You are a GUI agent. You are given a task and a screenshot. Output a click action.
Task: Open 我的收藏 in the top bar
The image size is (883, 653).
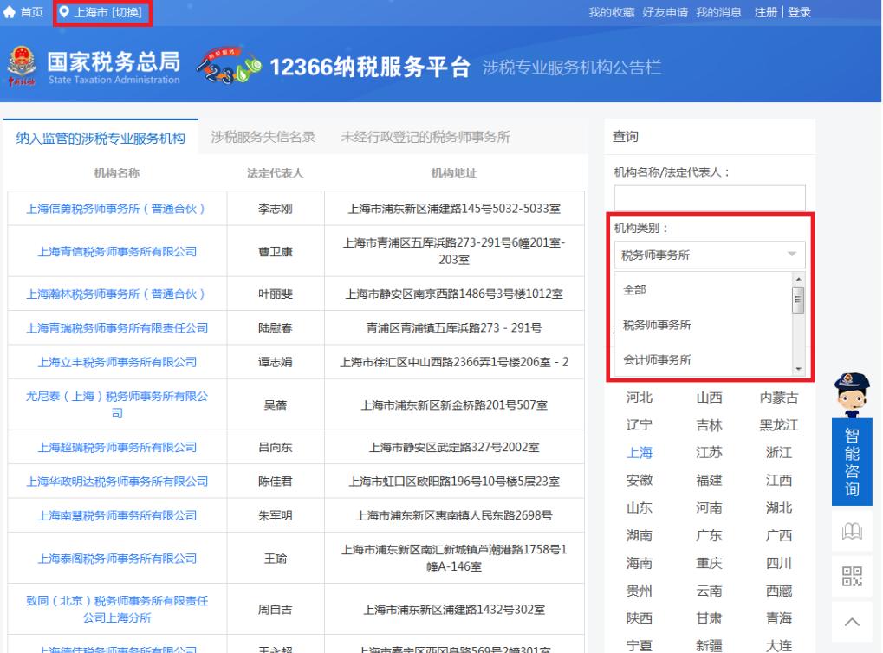[x=612, y=12]
